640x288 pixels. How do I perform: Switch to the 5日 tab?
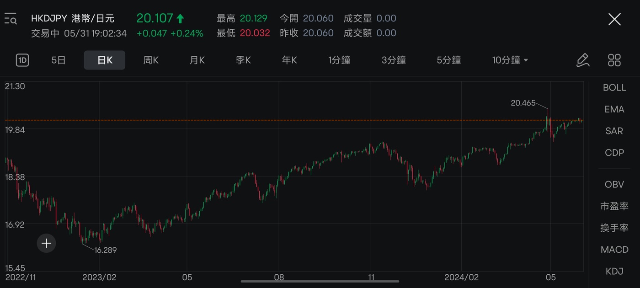pos(59,60)
